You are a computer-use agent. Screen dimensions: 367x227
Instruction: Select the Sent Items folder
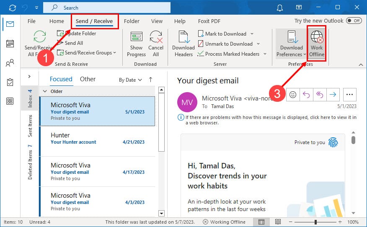(30, 126)
